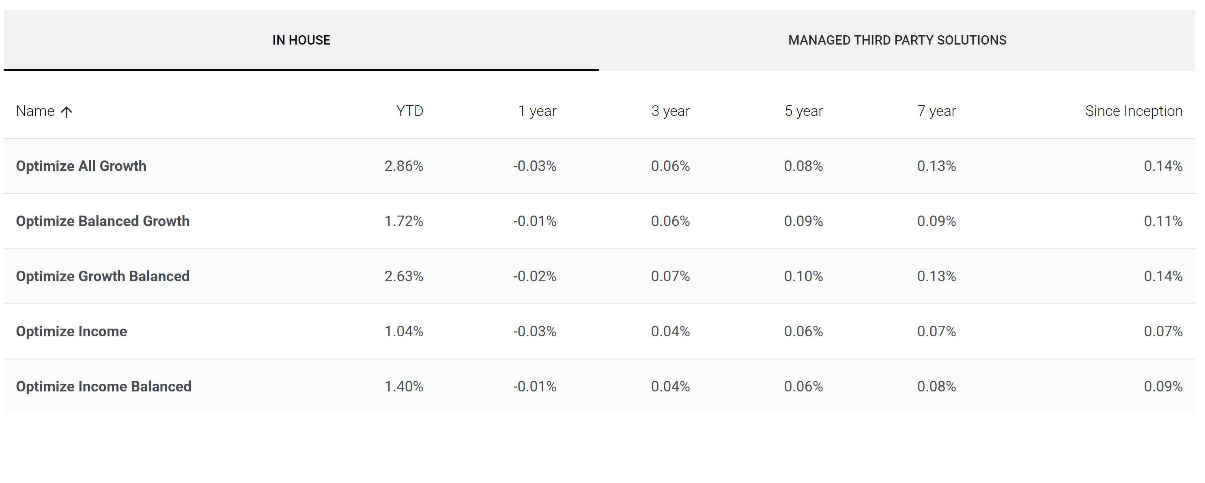Sort table by 3 year column

click(x=670, y=111)
